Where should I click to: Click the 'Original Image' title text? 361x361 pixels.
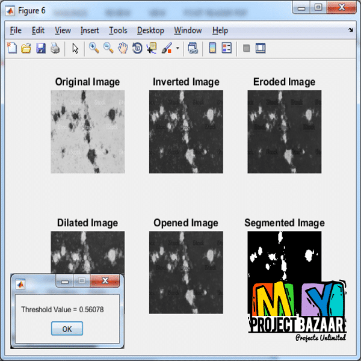click(x=87, y=82)
